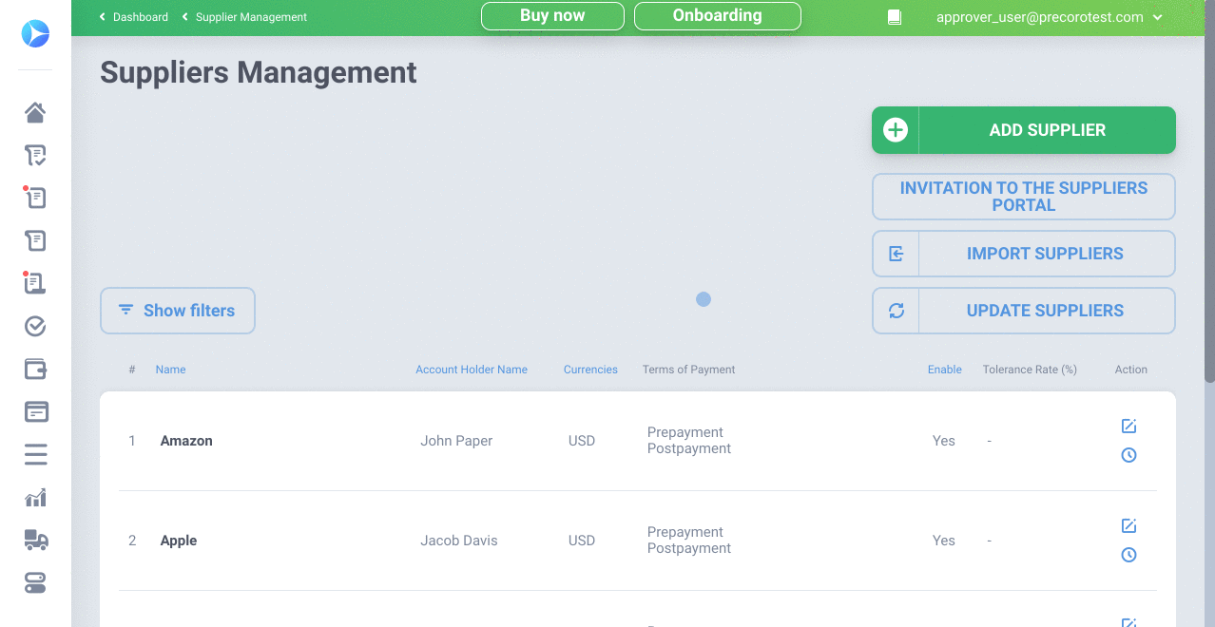
Task: Open the book guide icon in header
Action: 894,17
